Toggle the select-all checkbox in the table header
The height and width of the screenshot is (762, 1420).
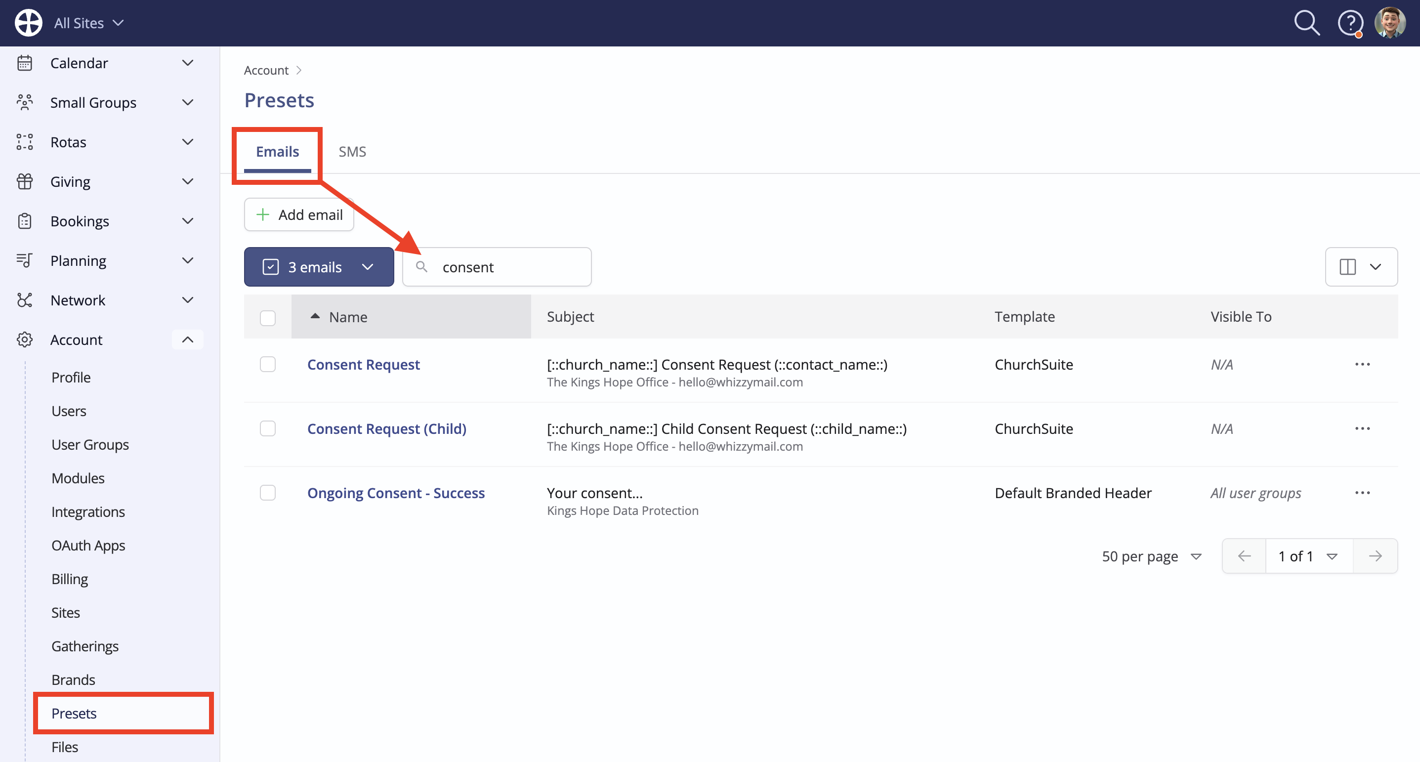point(268,318)
